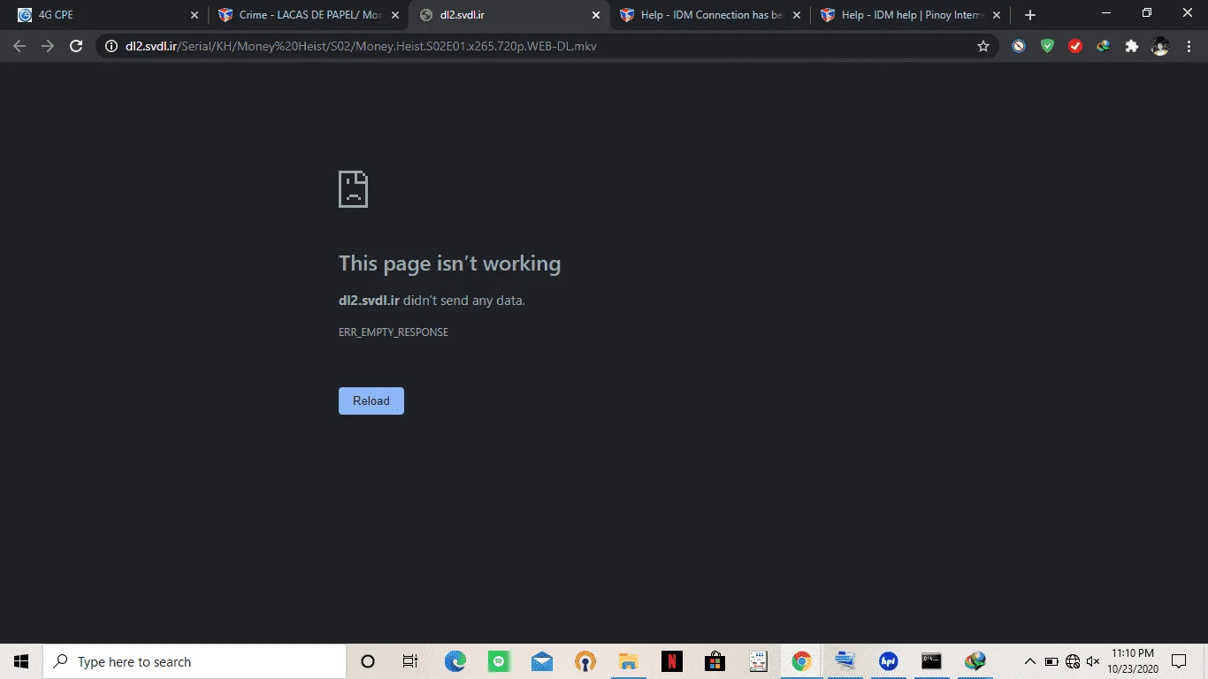
Task: View site information icon in address bar
Action: [x=111, y=46]
